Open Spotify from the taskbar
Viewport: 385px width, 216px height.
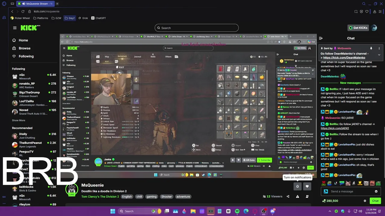pos(237,211)
